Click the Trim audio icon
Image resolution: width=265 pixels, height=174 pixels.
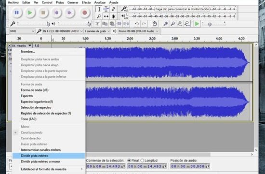pos(119,24)
